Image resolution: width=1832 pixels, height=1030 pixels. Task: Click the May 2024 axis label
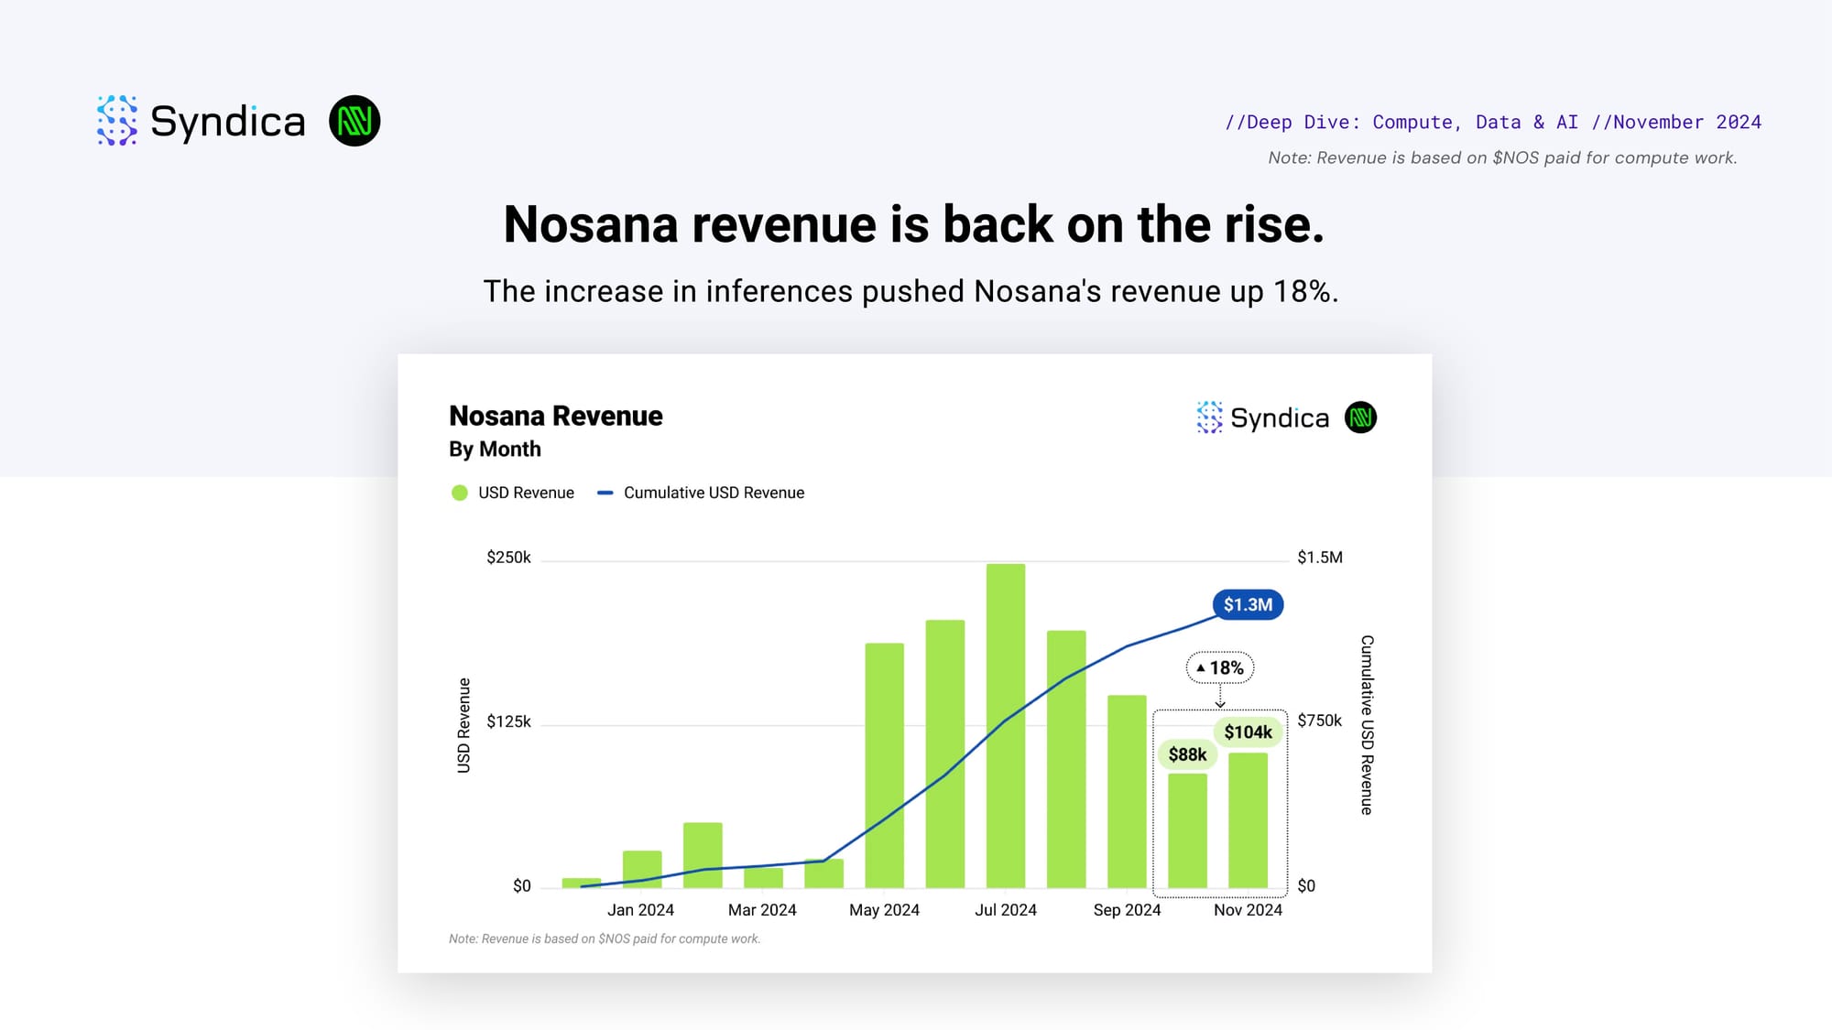coord(884,910)
